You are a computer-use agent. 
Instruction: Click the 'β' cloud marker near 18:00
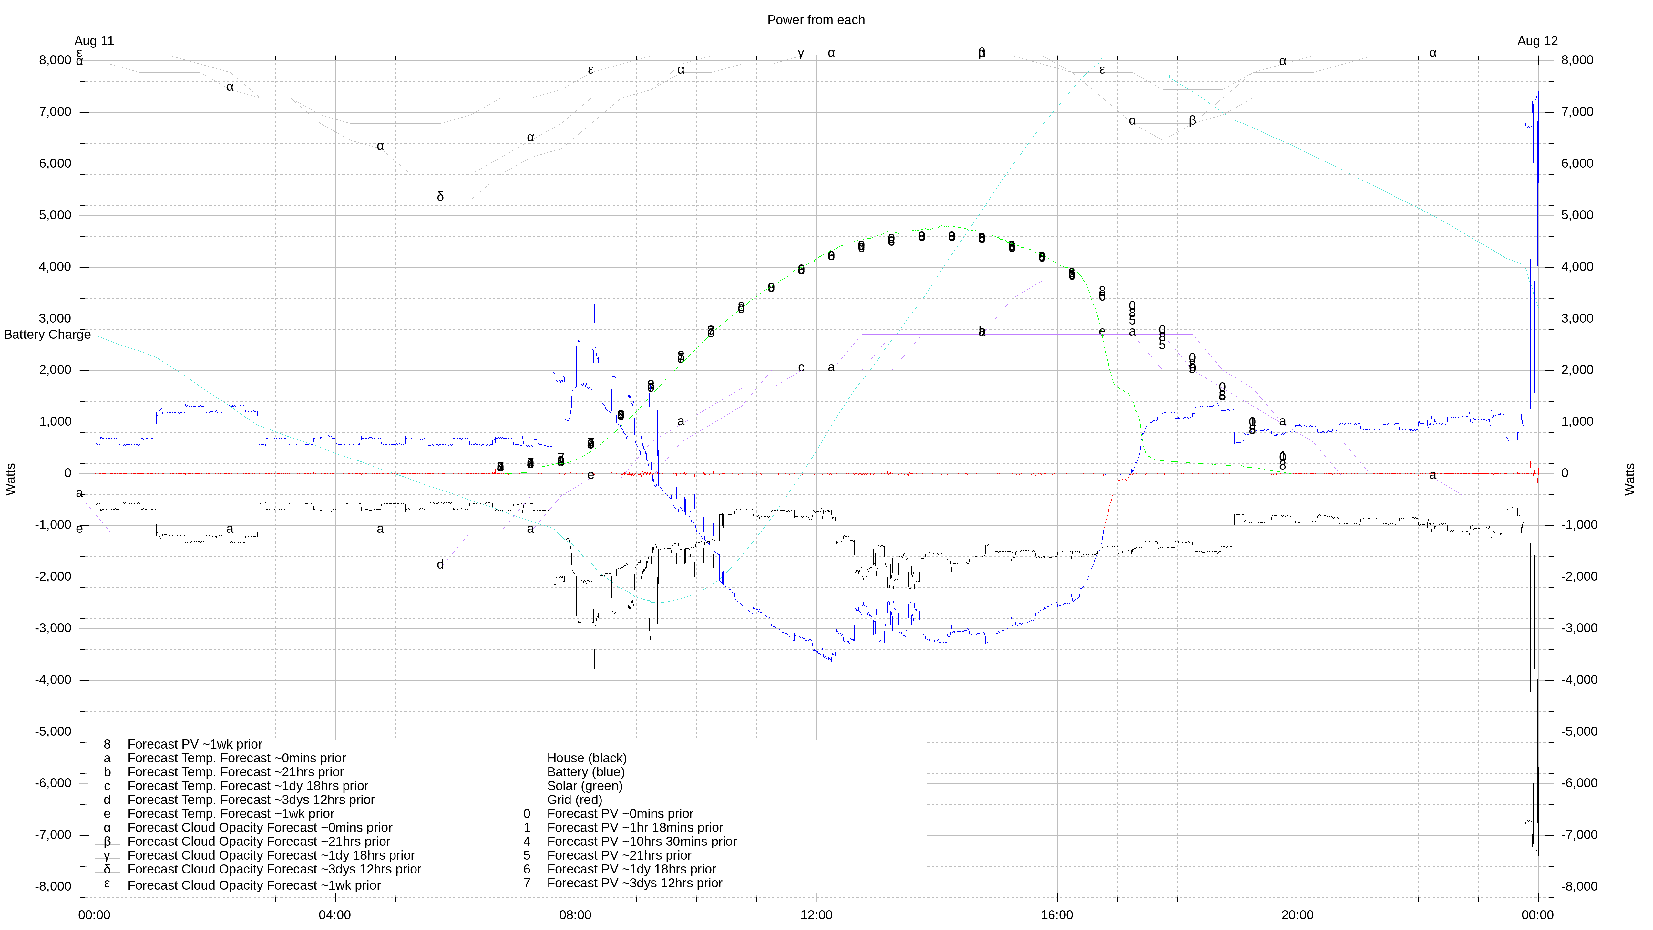(1192, 121)
